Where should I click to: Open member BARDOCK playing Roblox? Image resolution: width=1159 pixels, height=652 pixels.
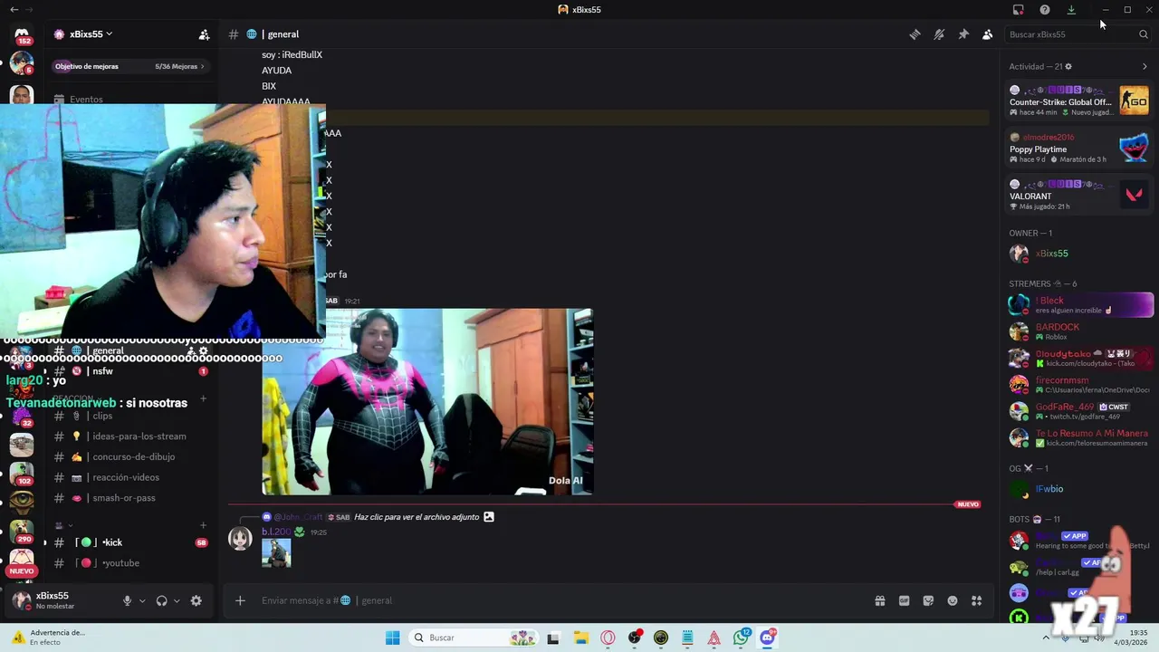(x=1079, y=331)
